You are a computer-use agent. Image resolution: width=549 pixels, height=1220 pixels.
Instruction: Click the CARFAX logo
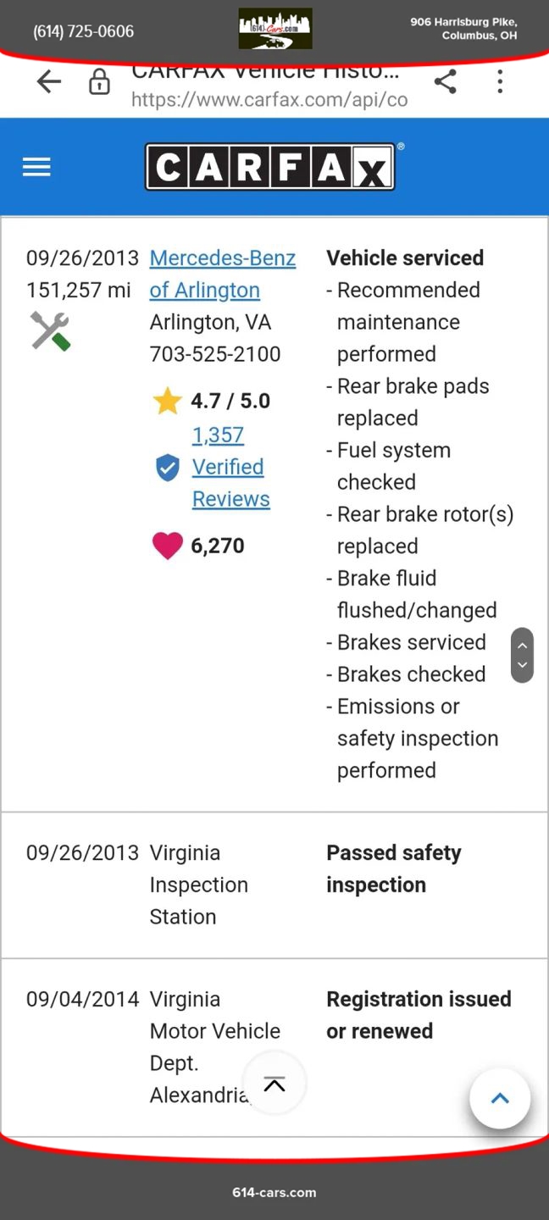(x=269, y=167)
